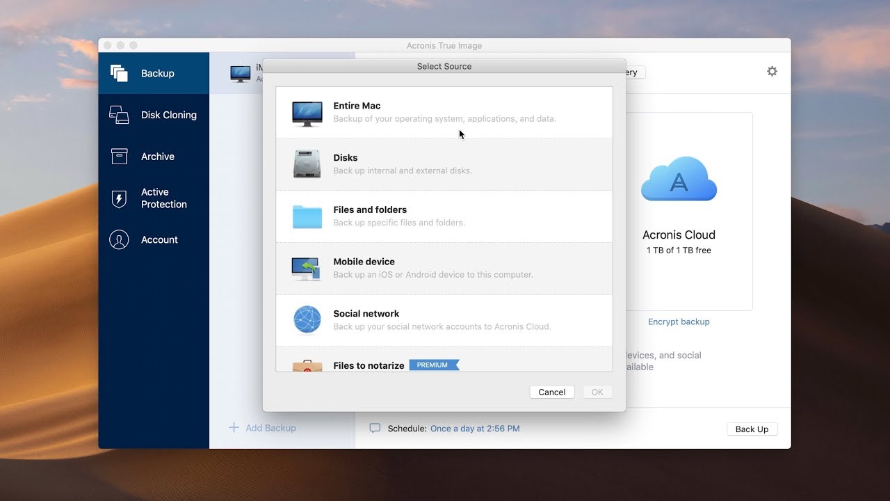Select the Files to notarize option
The image size is (890, 501).
coord(444,359)
